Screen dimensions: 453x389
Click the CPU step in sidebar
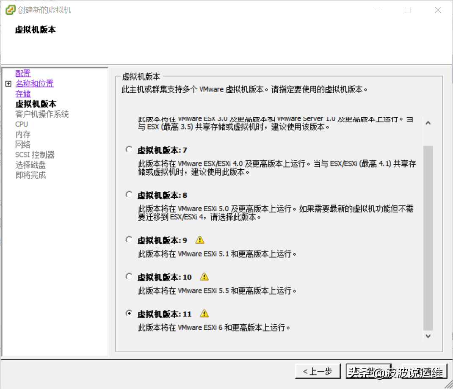pyautogui.click(x=22, y=124)
